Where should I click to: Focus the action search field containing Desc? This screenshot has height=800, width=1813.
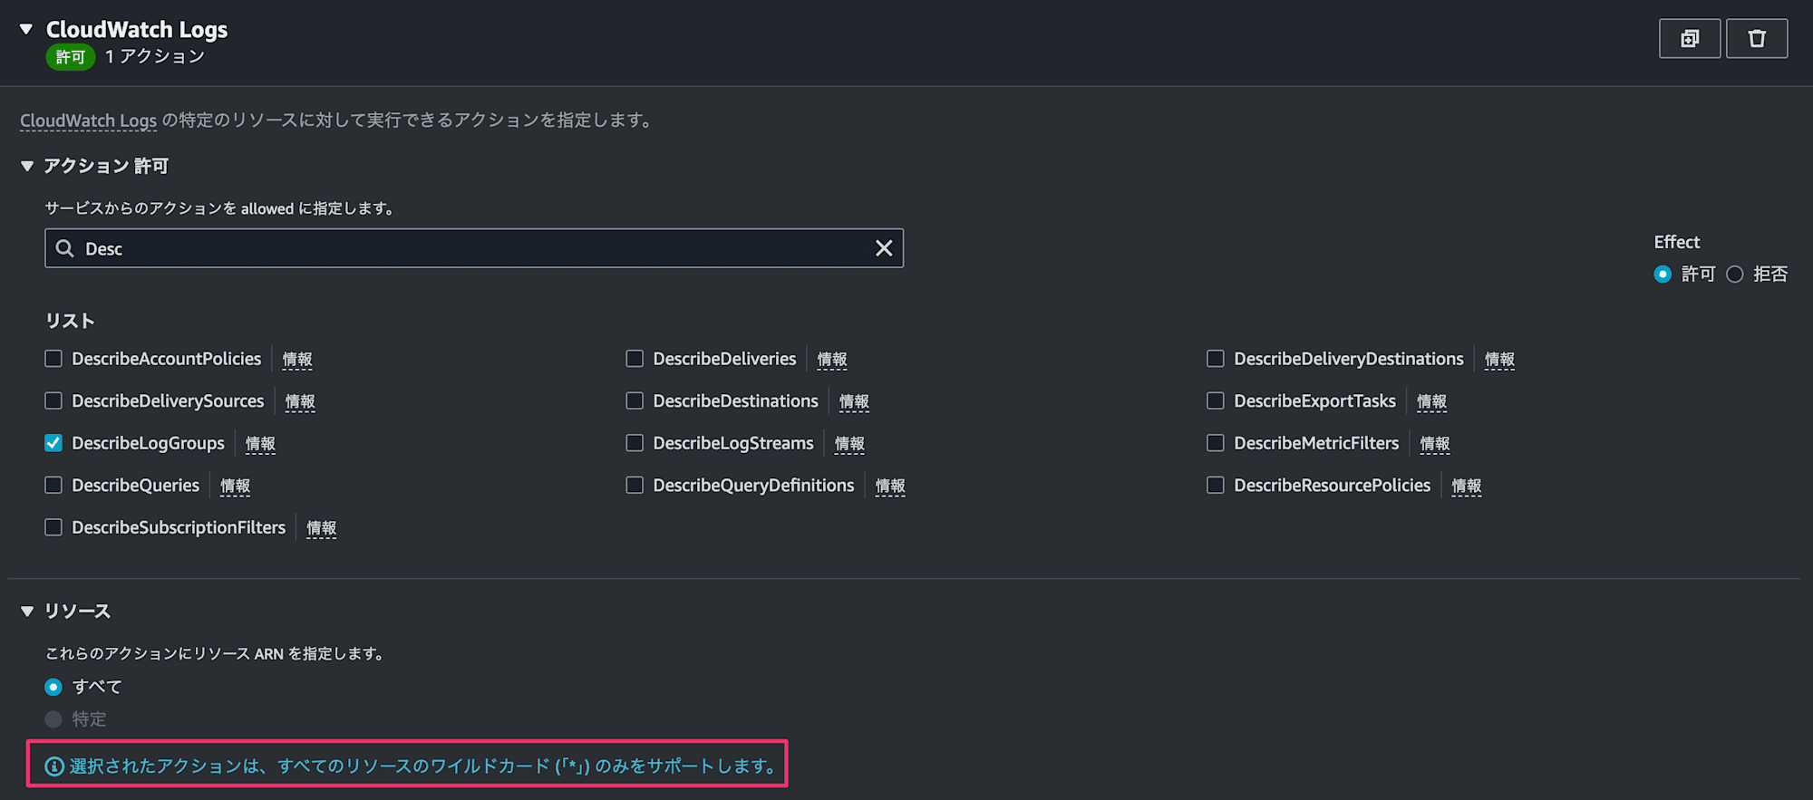click(x=474, y=248)
